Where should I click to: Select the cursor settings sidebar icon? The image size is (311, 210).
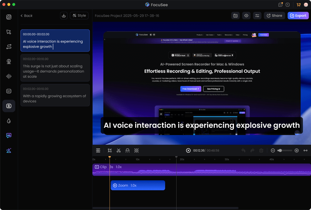click(9, 32)
